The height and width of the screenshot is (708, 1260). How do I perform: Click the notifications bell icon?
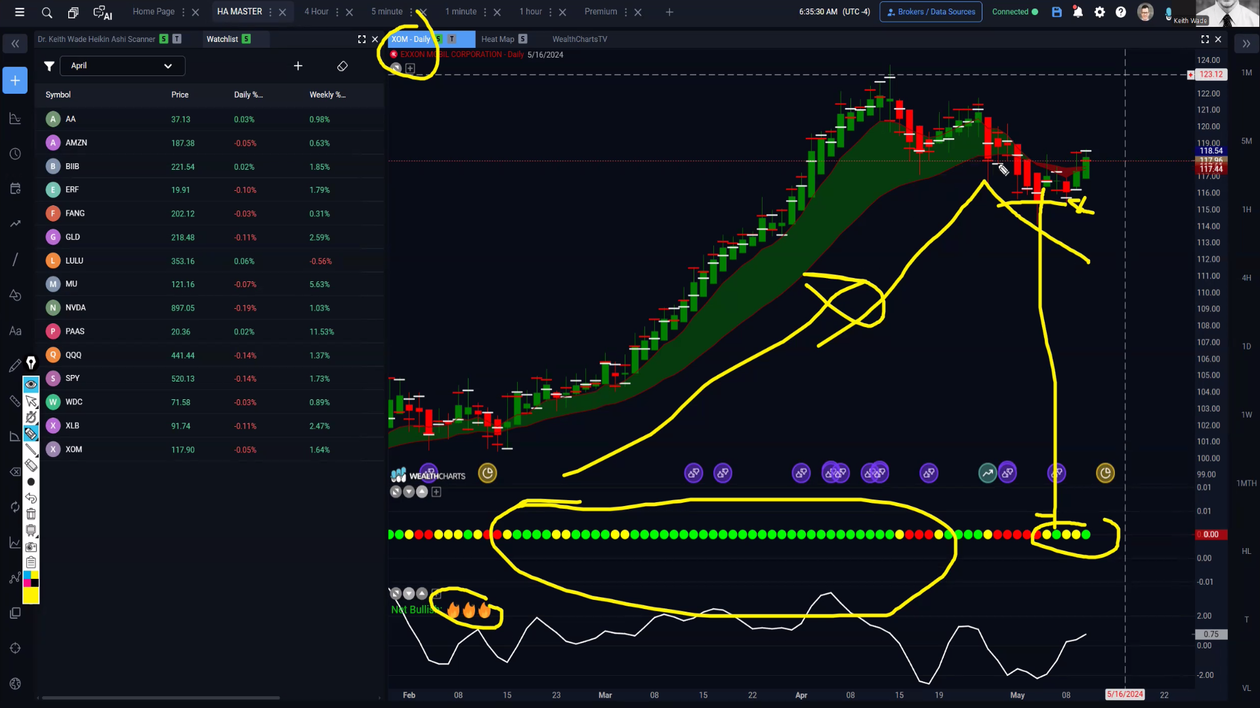click(1078, 12)
